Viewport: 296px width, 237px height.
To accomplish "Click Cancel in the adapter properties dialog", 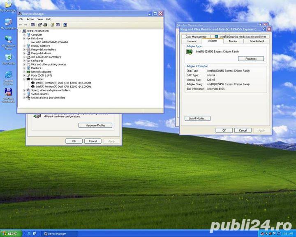I will [x=243, y=130].
